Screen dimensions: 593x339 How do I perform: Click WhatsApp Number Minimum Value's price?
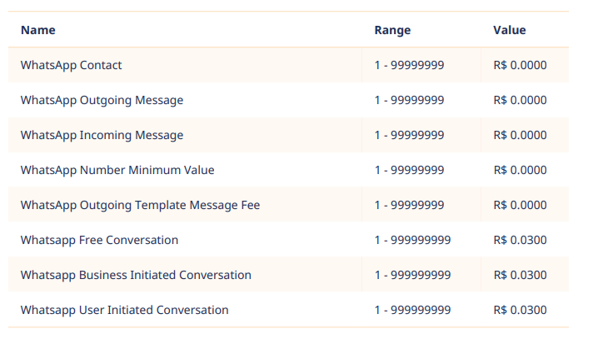point(520,170)
